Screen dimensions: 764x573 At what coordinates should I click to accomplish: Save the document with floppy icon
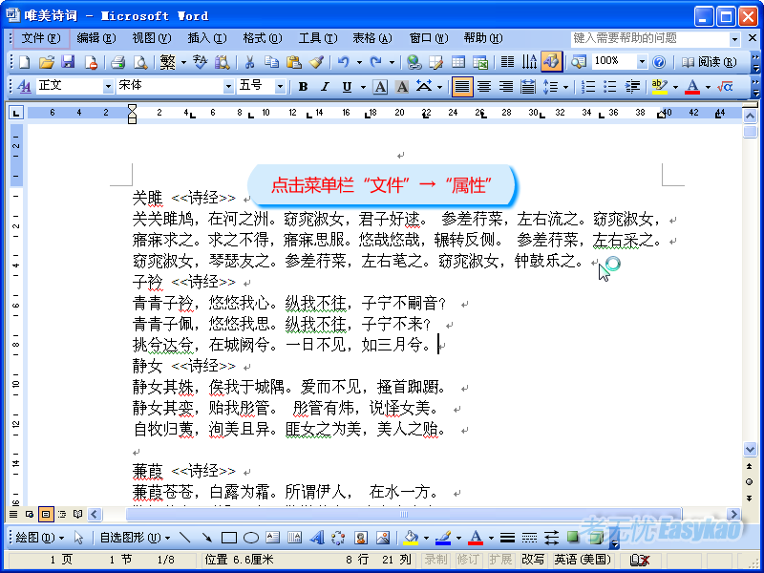pos(68,62)
